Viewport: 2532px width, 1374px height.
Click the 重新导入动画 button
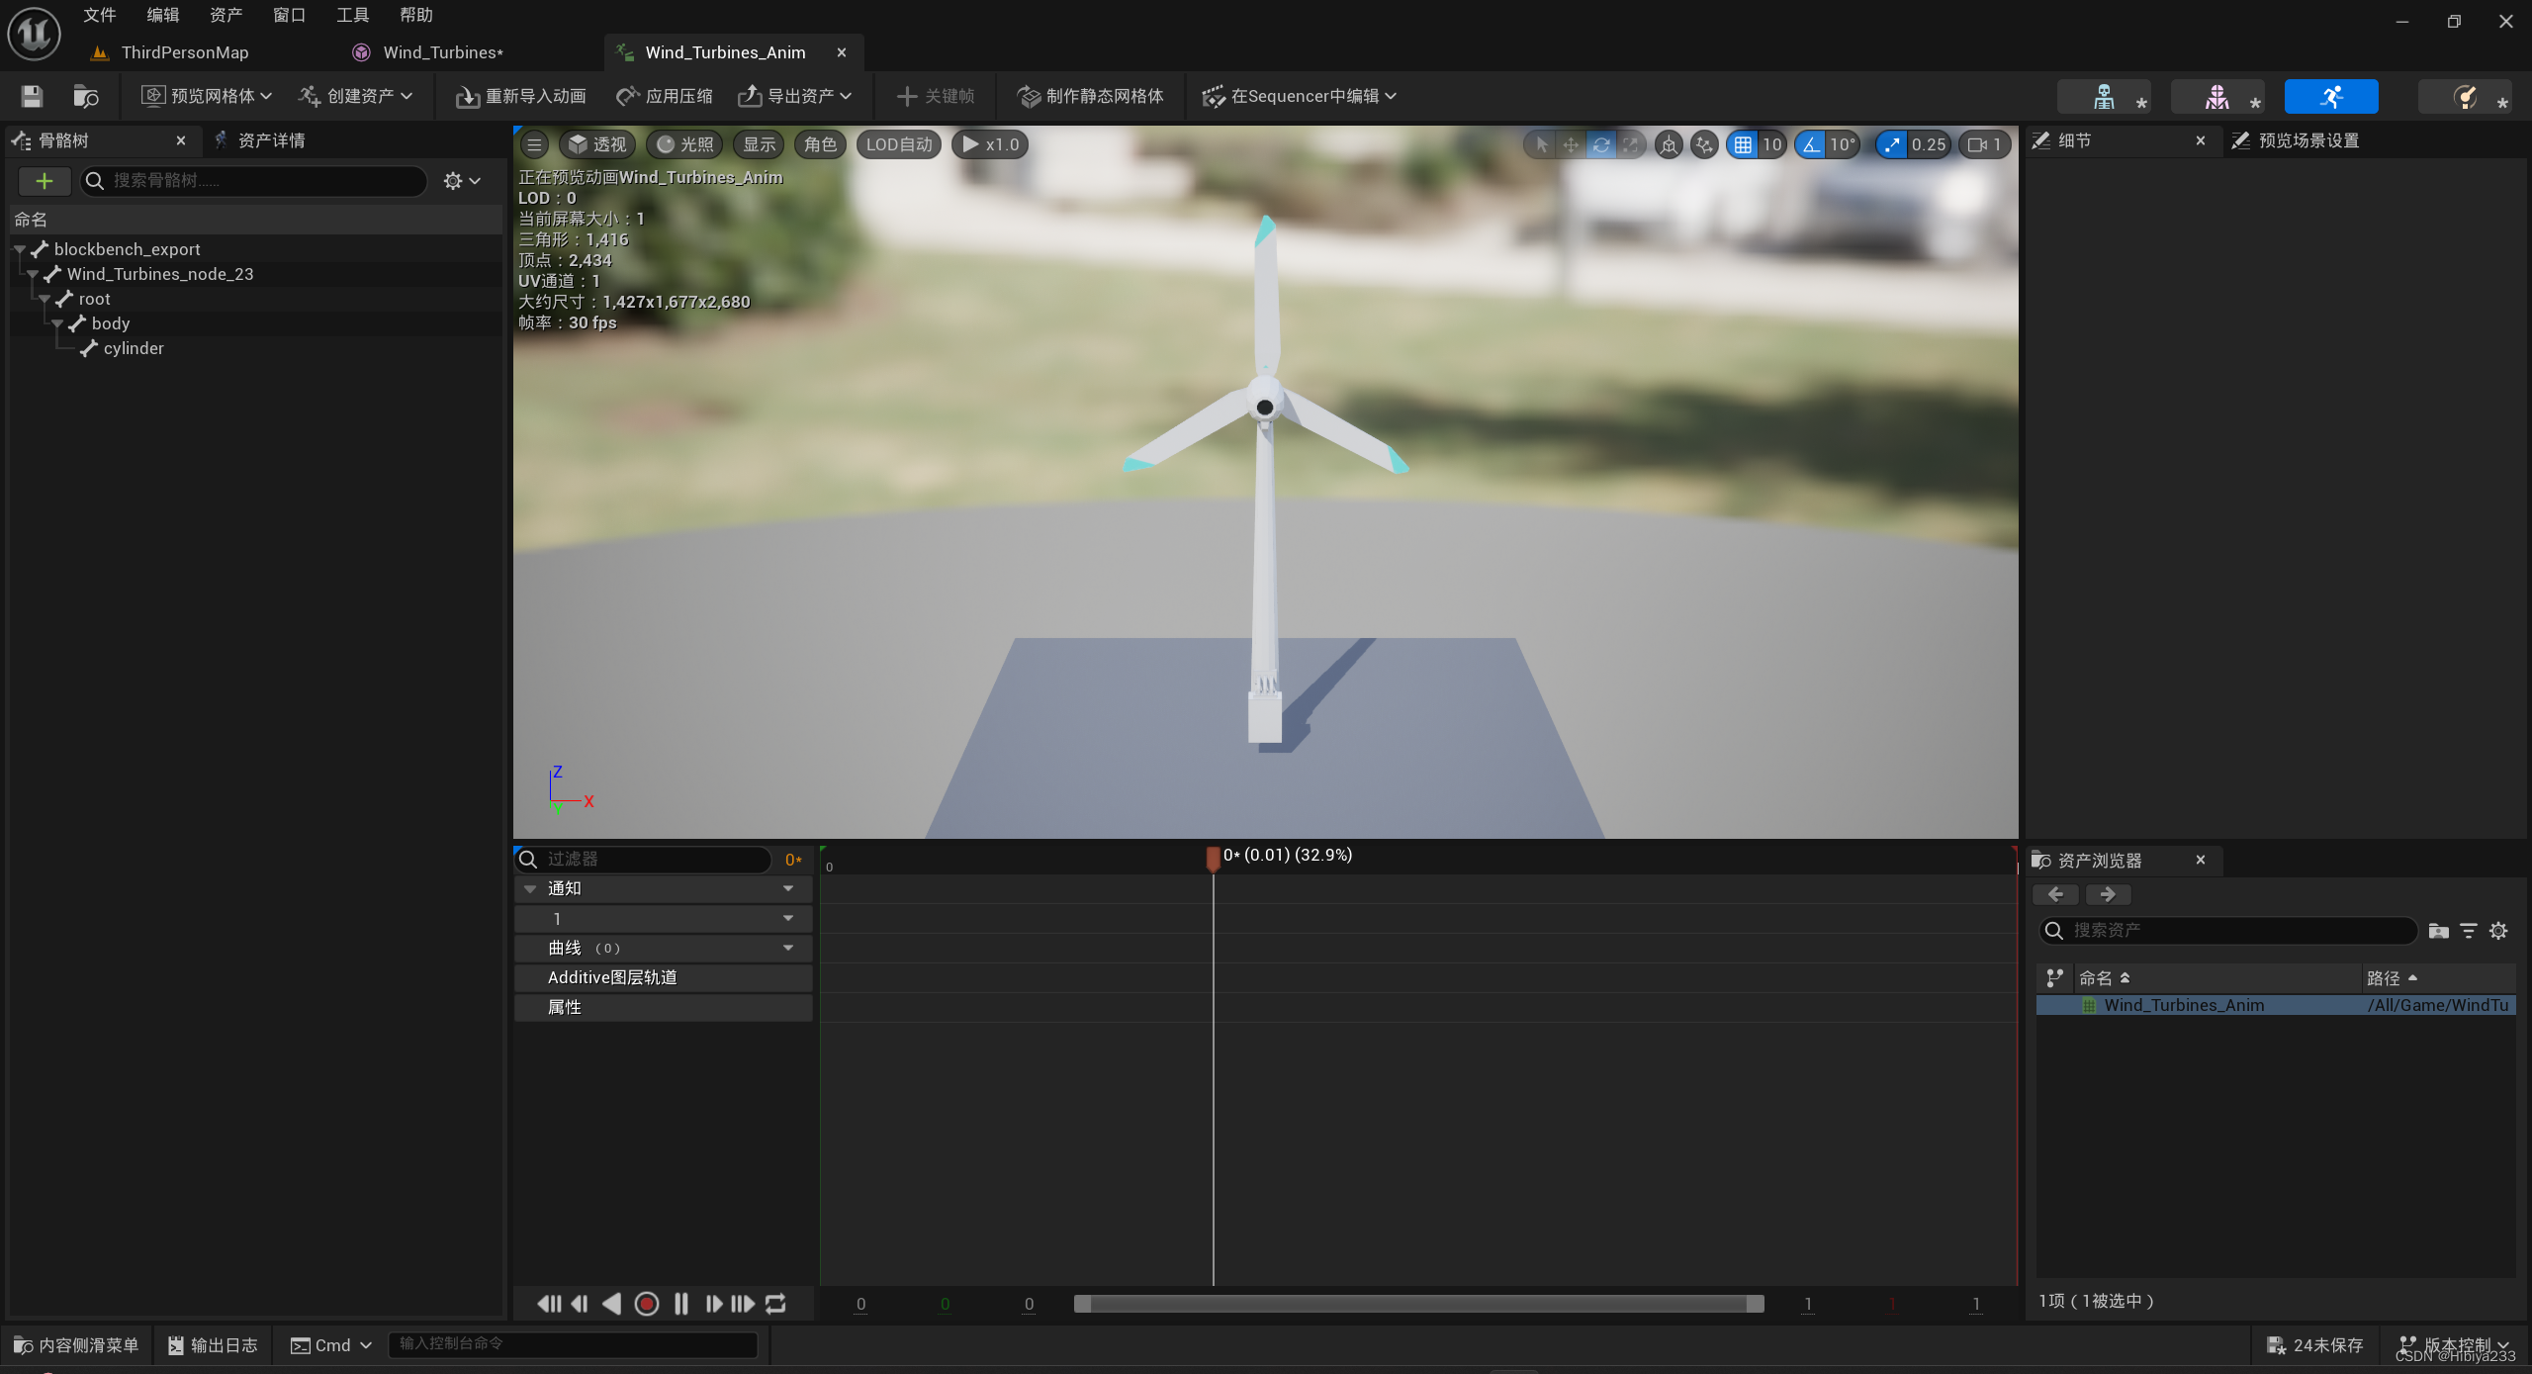pyautogui.click(x=521, y=96)
